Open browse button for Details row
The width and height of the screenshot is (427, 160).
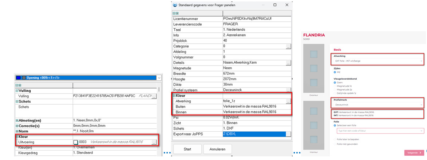pyautogui.click(x=288, y=63)
